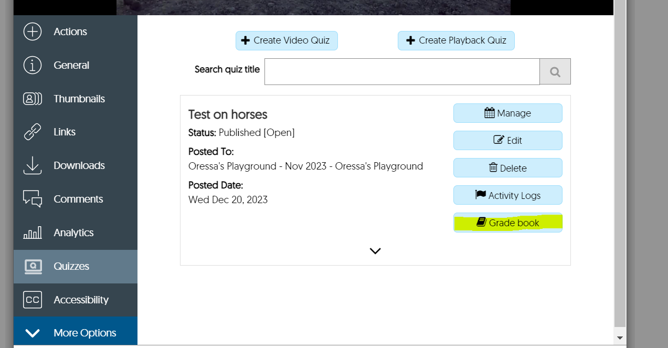668x348 pixels.
Task: Focus the Search quiz title field
Action: pyautogui.click(x=402, y=71)
